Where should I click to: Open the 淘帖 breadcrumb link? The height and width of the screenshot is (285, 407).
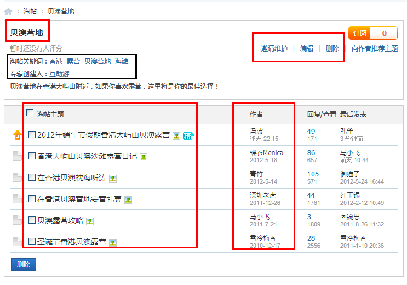pos(30,12)
